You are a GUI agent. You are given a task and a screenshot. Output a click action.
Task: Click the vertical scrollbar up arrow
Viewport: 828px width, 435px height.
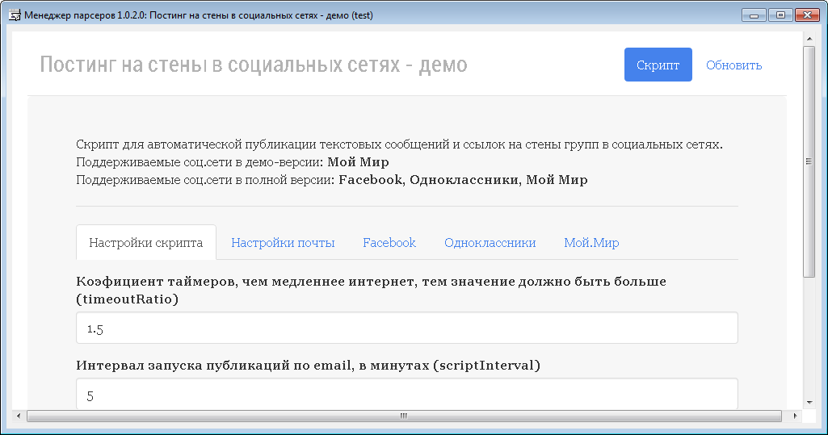point(809,39)
